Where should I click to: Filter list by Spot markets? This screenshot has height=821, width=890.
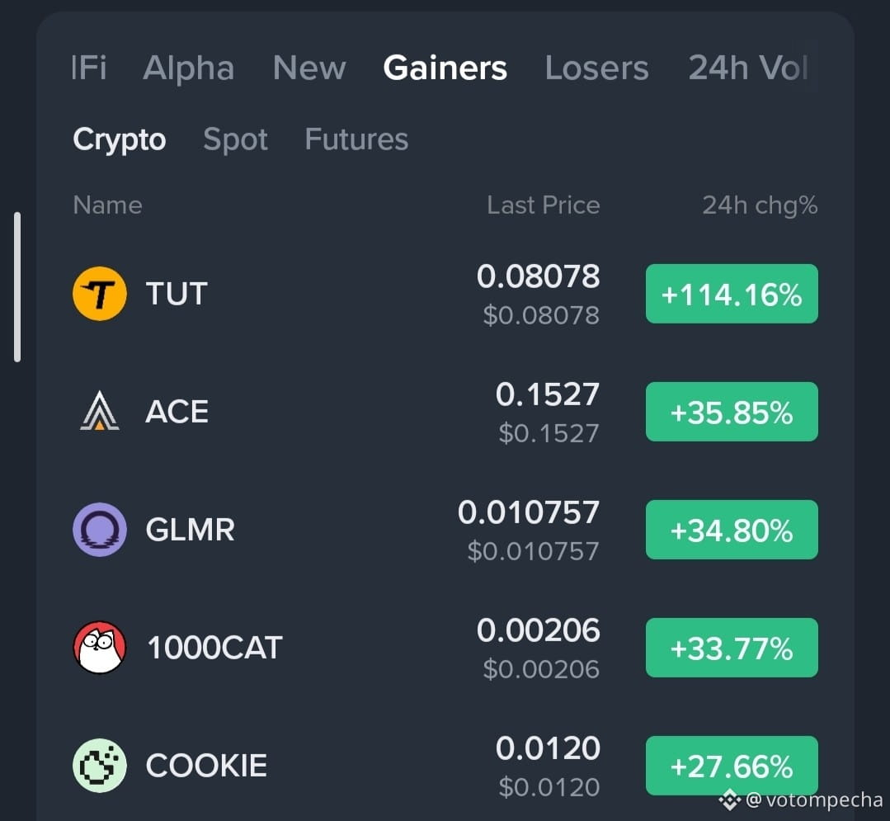[236, 139]
